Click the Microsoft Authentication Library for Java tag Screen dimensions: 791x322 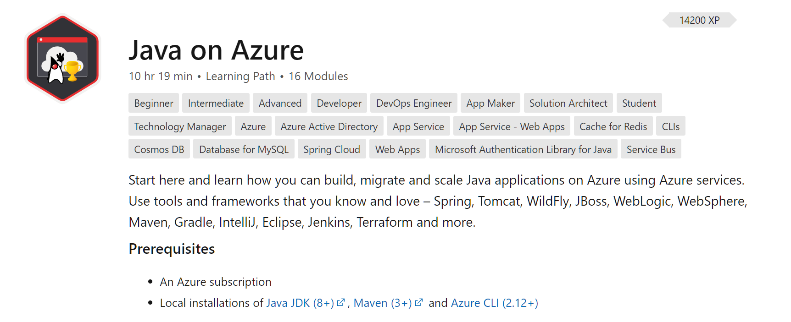[x=523, y=149]
